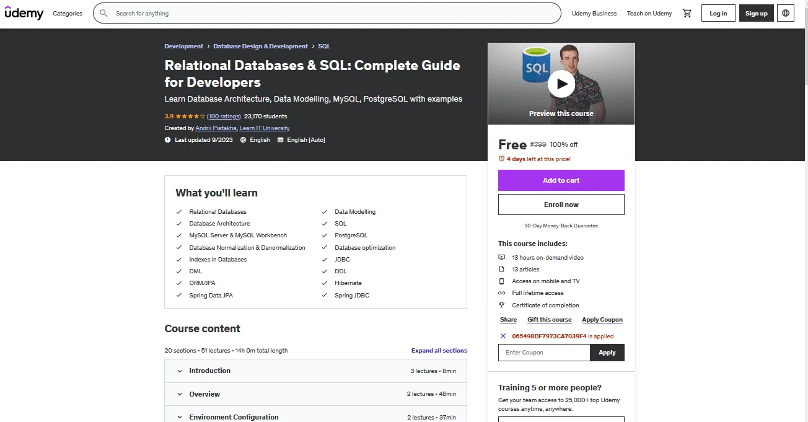
Task: Open the Share option
Action: [x=508, y=320]
